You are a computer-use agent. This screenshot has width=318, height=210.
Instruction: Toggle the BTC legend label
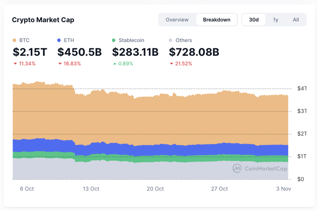[24, 40]
